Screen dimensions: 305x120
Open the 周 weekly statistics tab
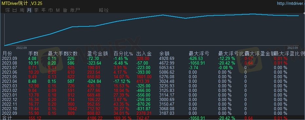pyautogui.click(x=22, y=10)
